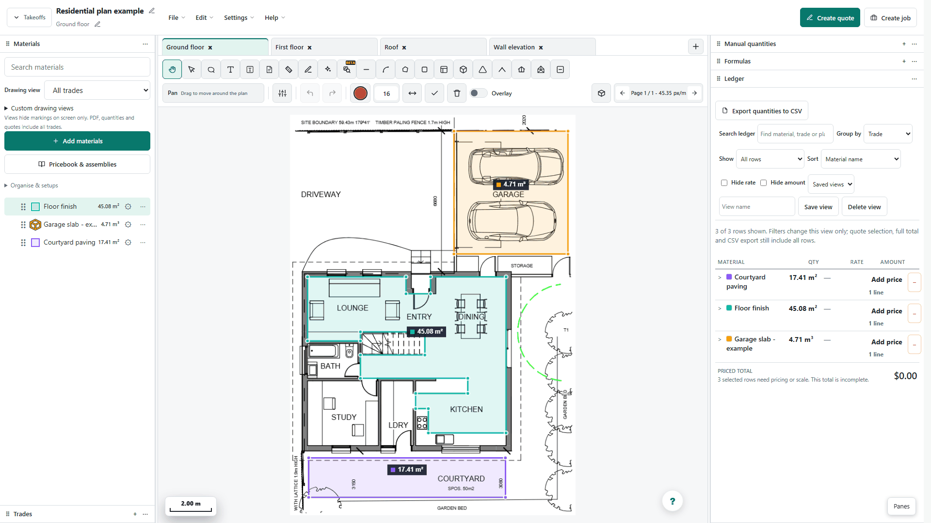Go to the next plan page
The height and width of the screenshot is (523, 931).
tap(694, 93)
